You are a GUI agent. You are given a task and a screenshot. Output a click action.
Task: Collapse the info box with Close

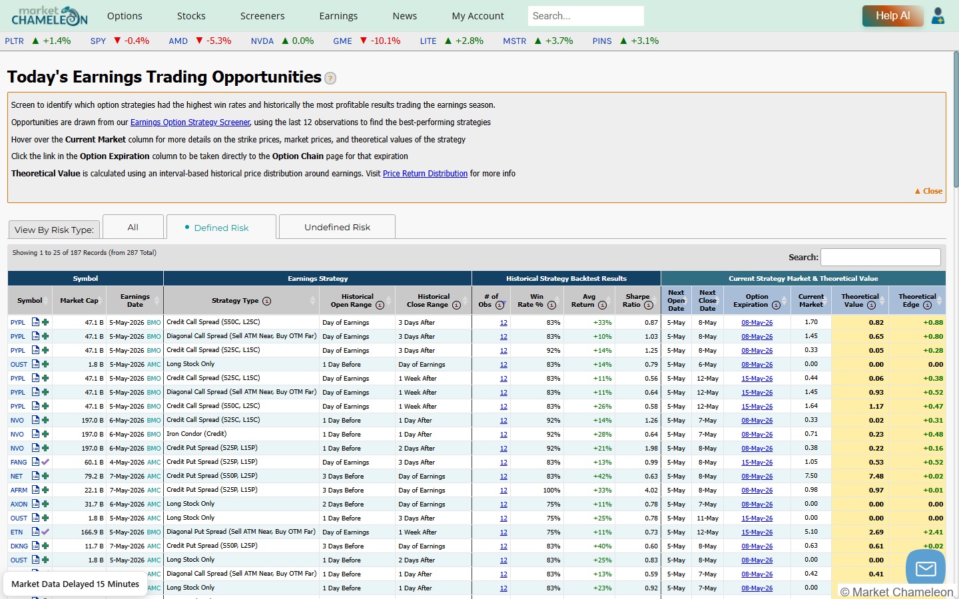click(x=928, y=191)
